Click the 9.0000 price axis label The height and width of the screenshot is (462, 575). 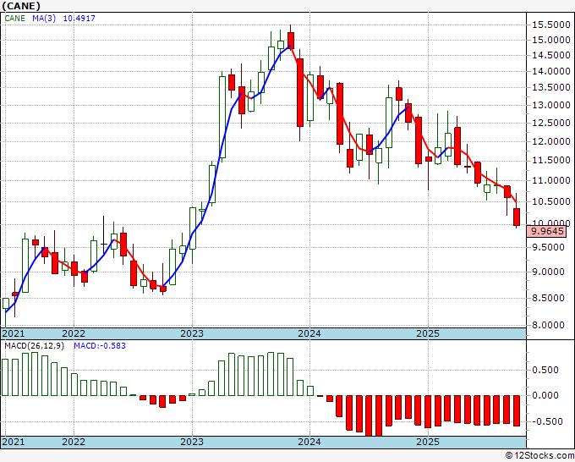(x=549, y=272)
